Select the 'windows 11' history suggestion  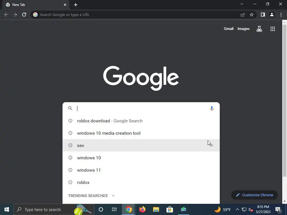pyautogui.click(x=141, y=170)
